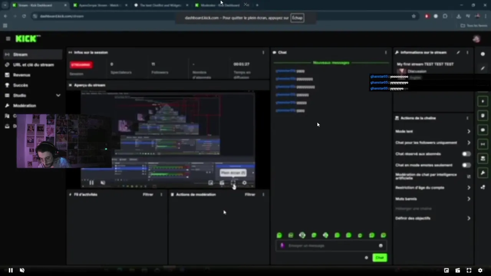The height and width of the screenshot is (276, 491).
Task: Open Informations sur le stream options menu
Action: point(467,53)
